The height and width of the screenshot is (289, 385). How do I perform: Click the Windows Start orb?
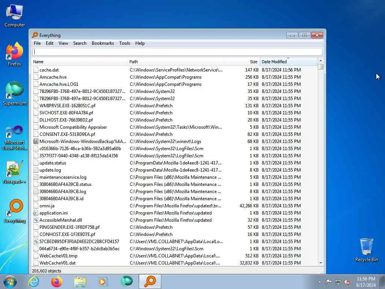[x=10, y=281]
